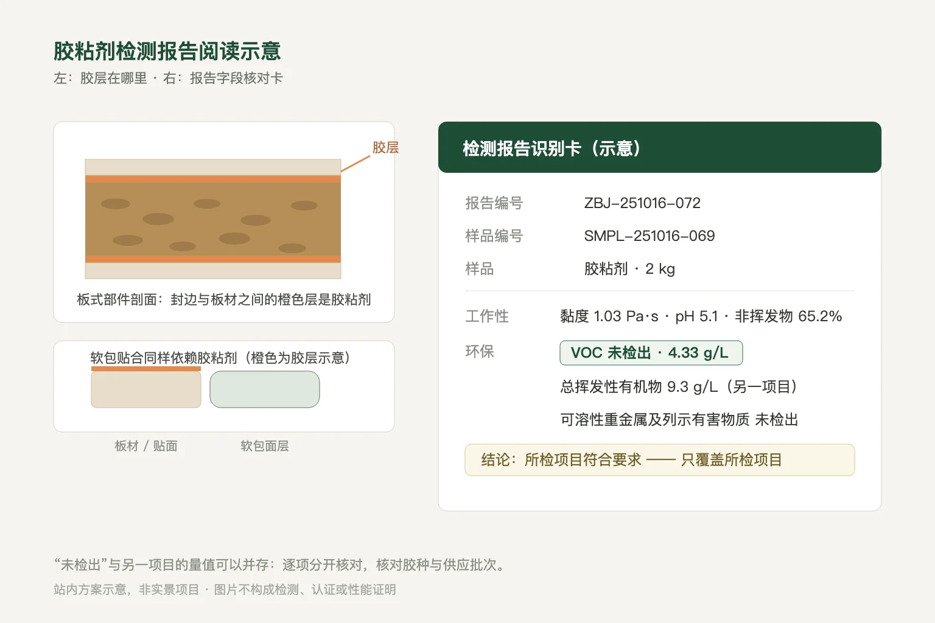Click the subtitle 左：胶层在哪里 · 右：报告字段核对卡
Viewport: 935px width, 623px height.
click(168, 78)
